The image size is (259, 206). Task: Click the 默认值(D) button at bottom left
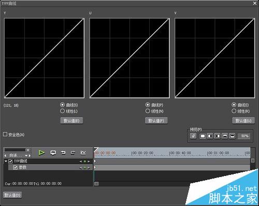[x=12, y=195]
